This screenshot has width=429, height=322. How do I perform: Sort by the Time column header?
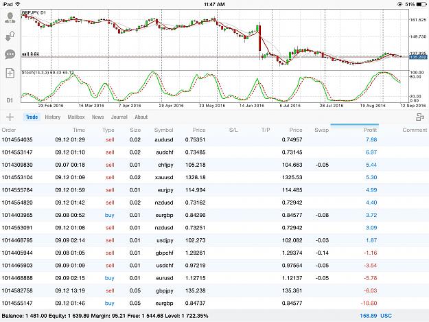[x=79, y=130]
